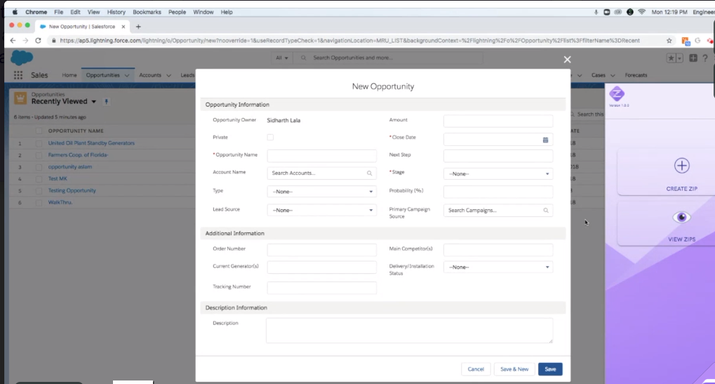Click the Opportunities crown list icon

point(20,98)
